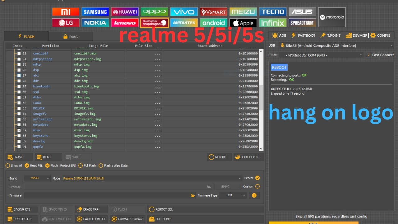Open the Brand dropdown showing OPPO
Image resolution: width=398 pixels, height=224 pixels.
(37, 178)
